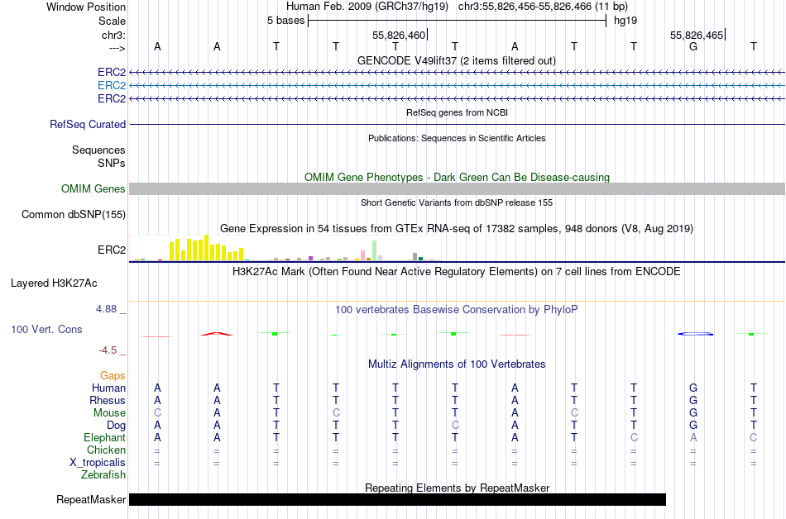Viewport: 786px width, 519px height.
Task: Click the G in the Rhesus alignment row
Action: pyautogui.click(x=693, y=400)
